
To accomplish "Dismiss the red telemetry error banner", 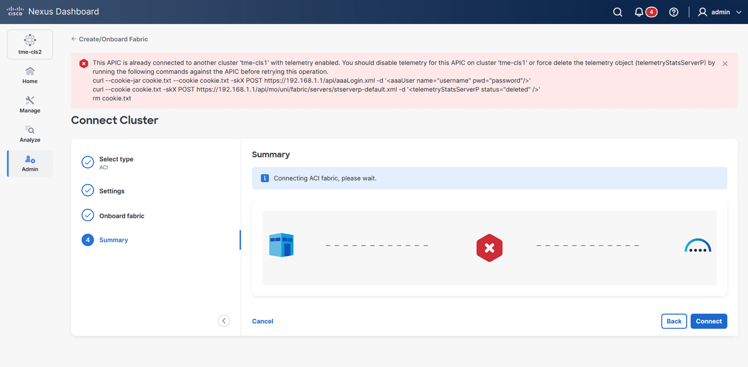I will (x=725, y=63).
